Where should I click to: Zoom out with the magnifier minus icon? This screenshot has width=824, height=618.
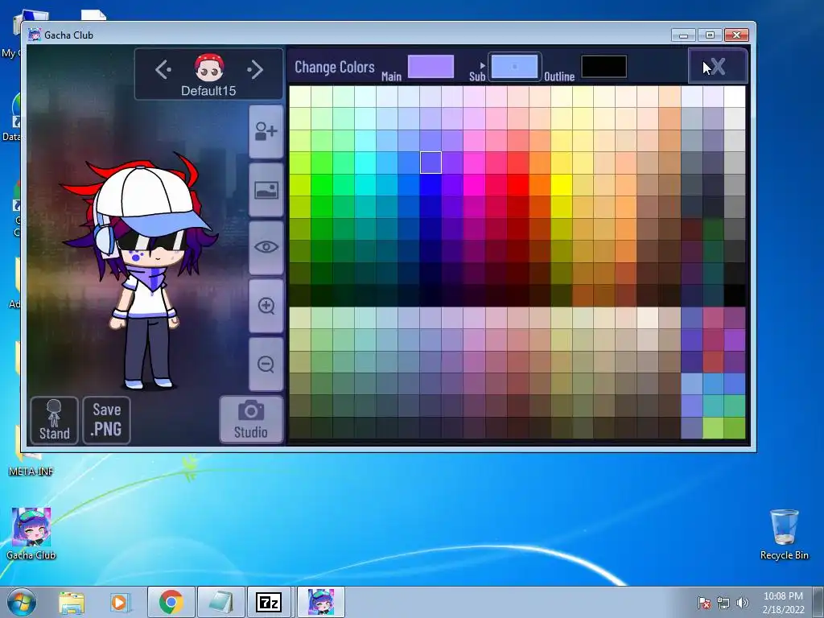[266, 365]
